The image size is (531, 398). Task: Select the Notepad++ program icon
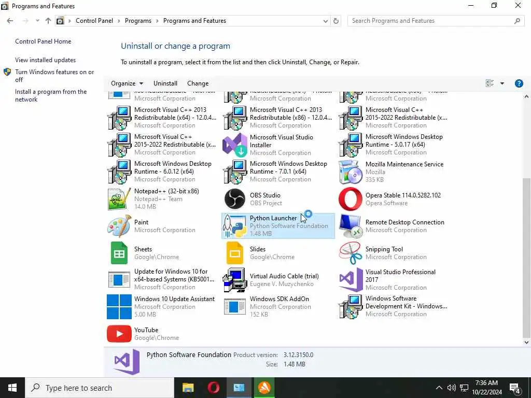click(119, 199)
